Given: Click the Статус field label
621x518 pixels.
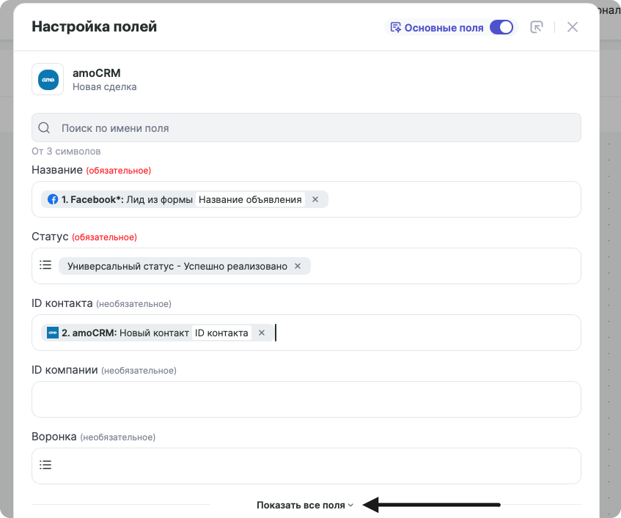Looking at the screenshot, I should (50, 237).
